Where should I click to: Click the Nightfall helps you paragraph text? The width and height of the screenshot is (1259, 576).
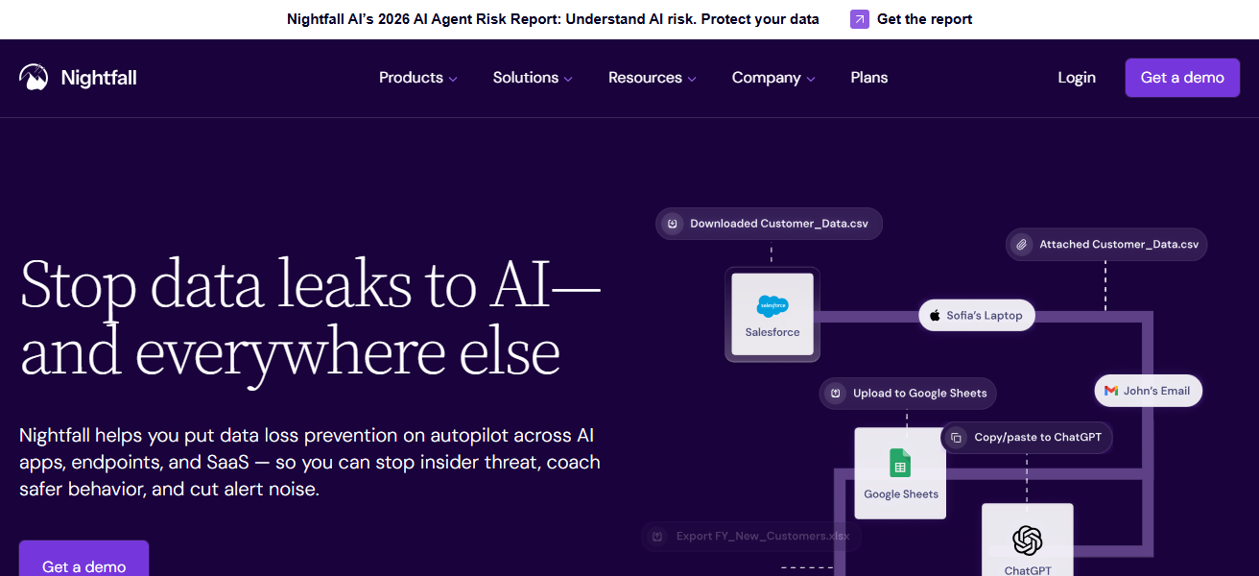tap(310, 462)
